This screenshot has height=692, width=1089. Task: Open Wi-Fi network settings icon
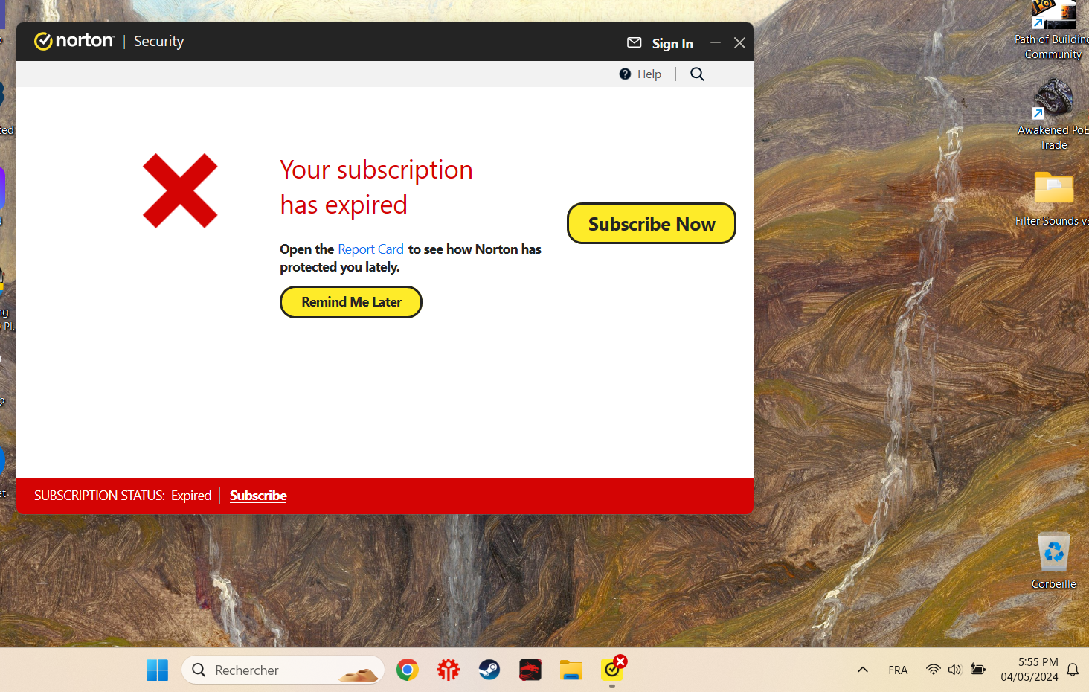933,670
